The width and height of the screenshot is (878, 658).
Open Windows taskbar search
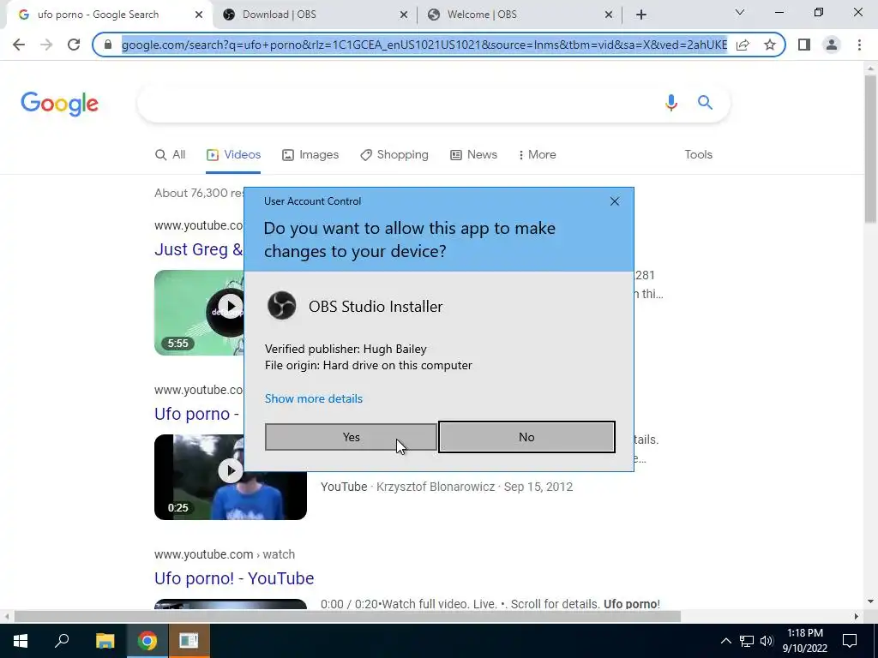(x=62, y=641)
